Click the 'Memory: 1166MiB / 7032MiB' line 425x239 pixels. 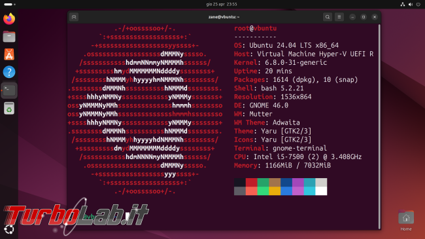pyautogui.click(x=282, y=166)
